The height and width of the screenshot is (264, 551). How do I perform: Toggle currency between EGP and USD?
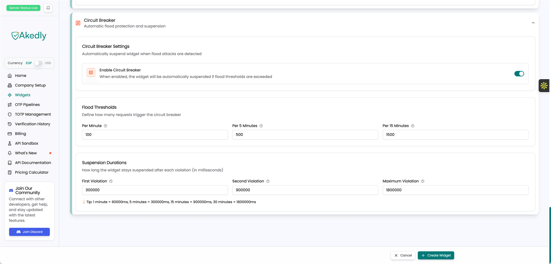click(x=38, y=63)
